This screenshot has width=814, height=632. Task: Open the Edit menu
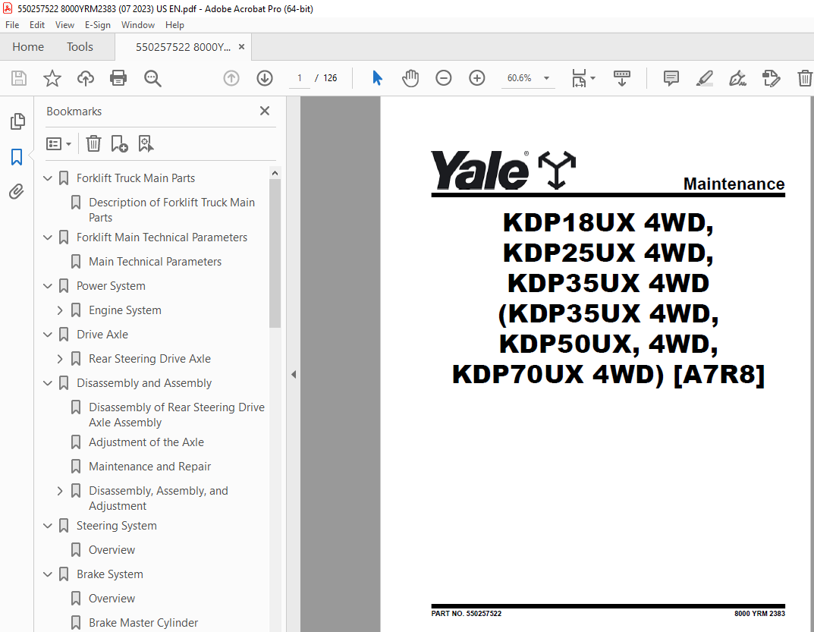click(37, 25)
